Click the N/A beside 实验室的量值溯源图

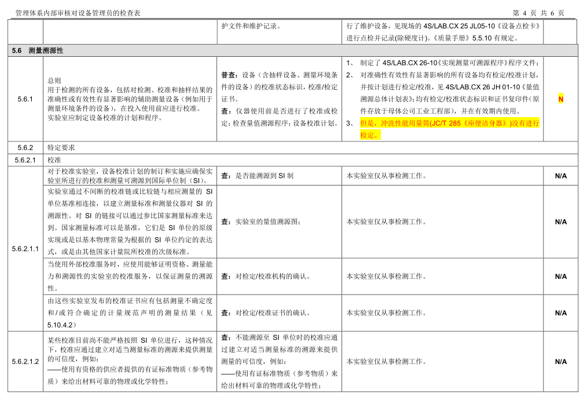(x=560, y=222)
